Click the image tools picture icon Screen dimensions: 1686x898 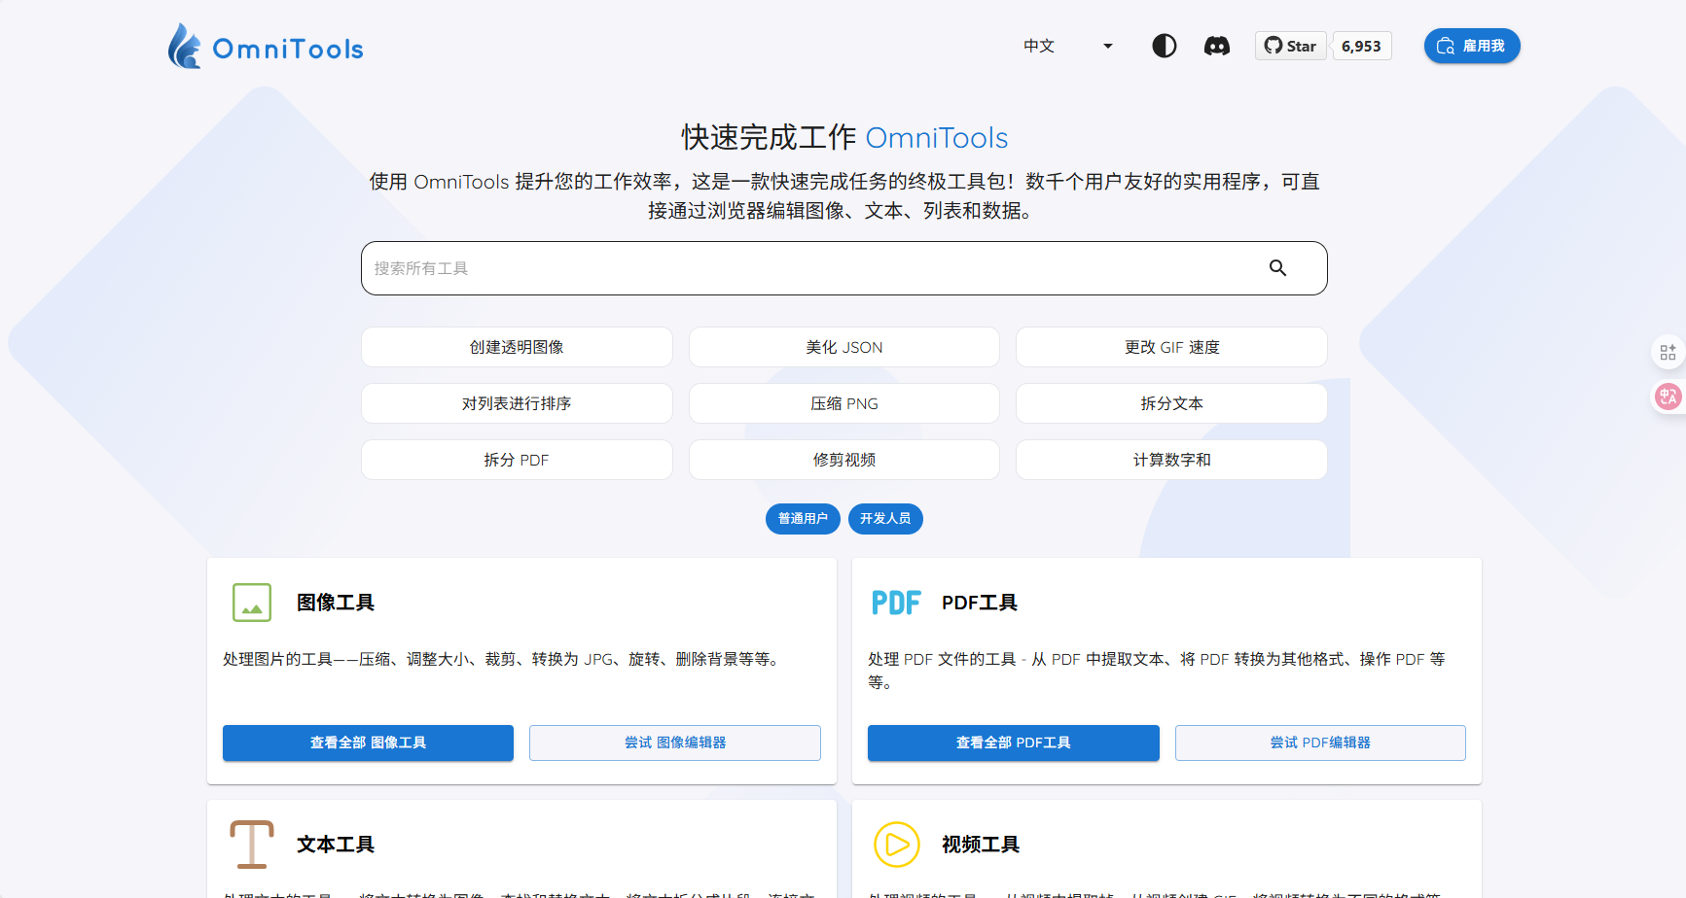click(x=252, y=603)
